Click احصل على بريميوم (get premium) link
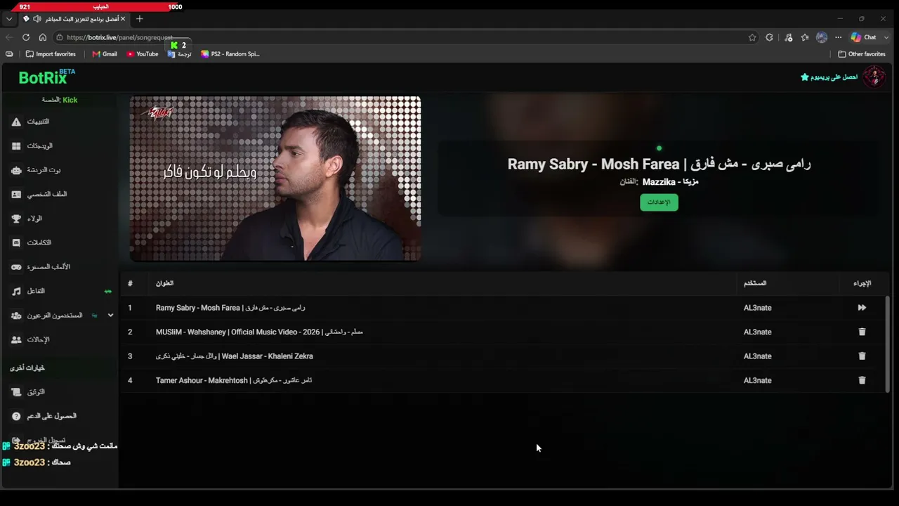Screen dimensions: 899x506 click(829, 77)
